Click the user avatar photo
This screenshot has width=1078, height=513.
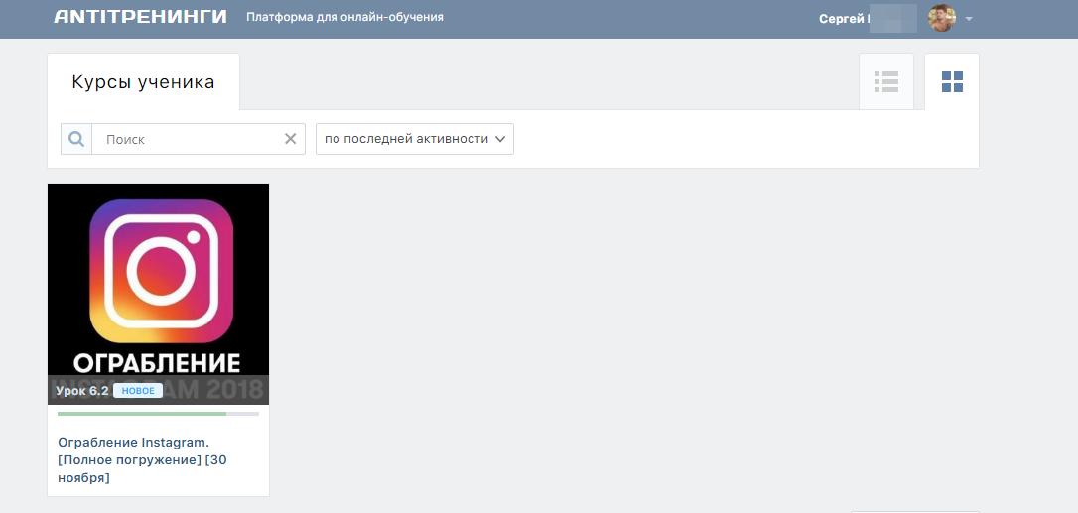941,18
